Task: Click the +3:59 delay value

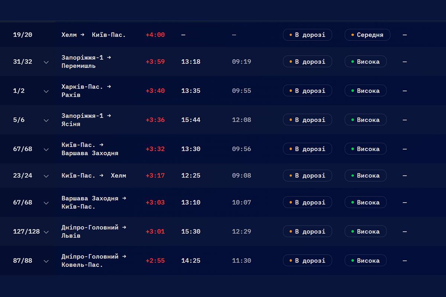Action: pos(155,62)
